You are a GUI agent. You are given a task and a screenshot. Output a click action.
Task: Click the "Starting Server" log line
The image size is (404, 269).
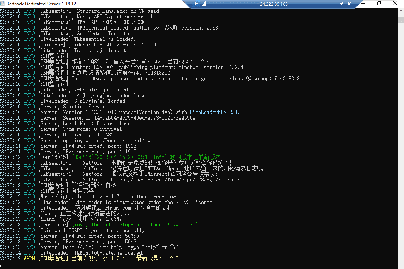(52, 107)
